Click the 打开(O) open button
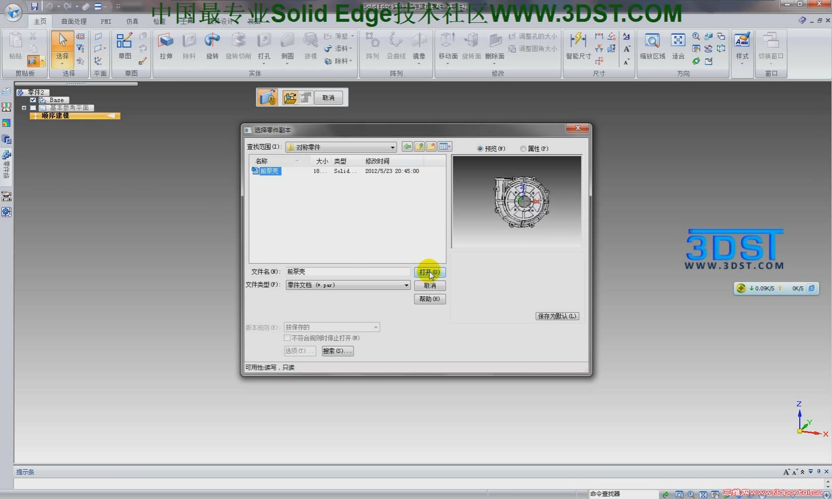The width and height of the screenshot is (832, 499). pyautogui.click(x=429, y=272)
